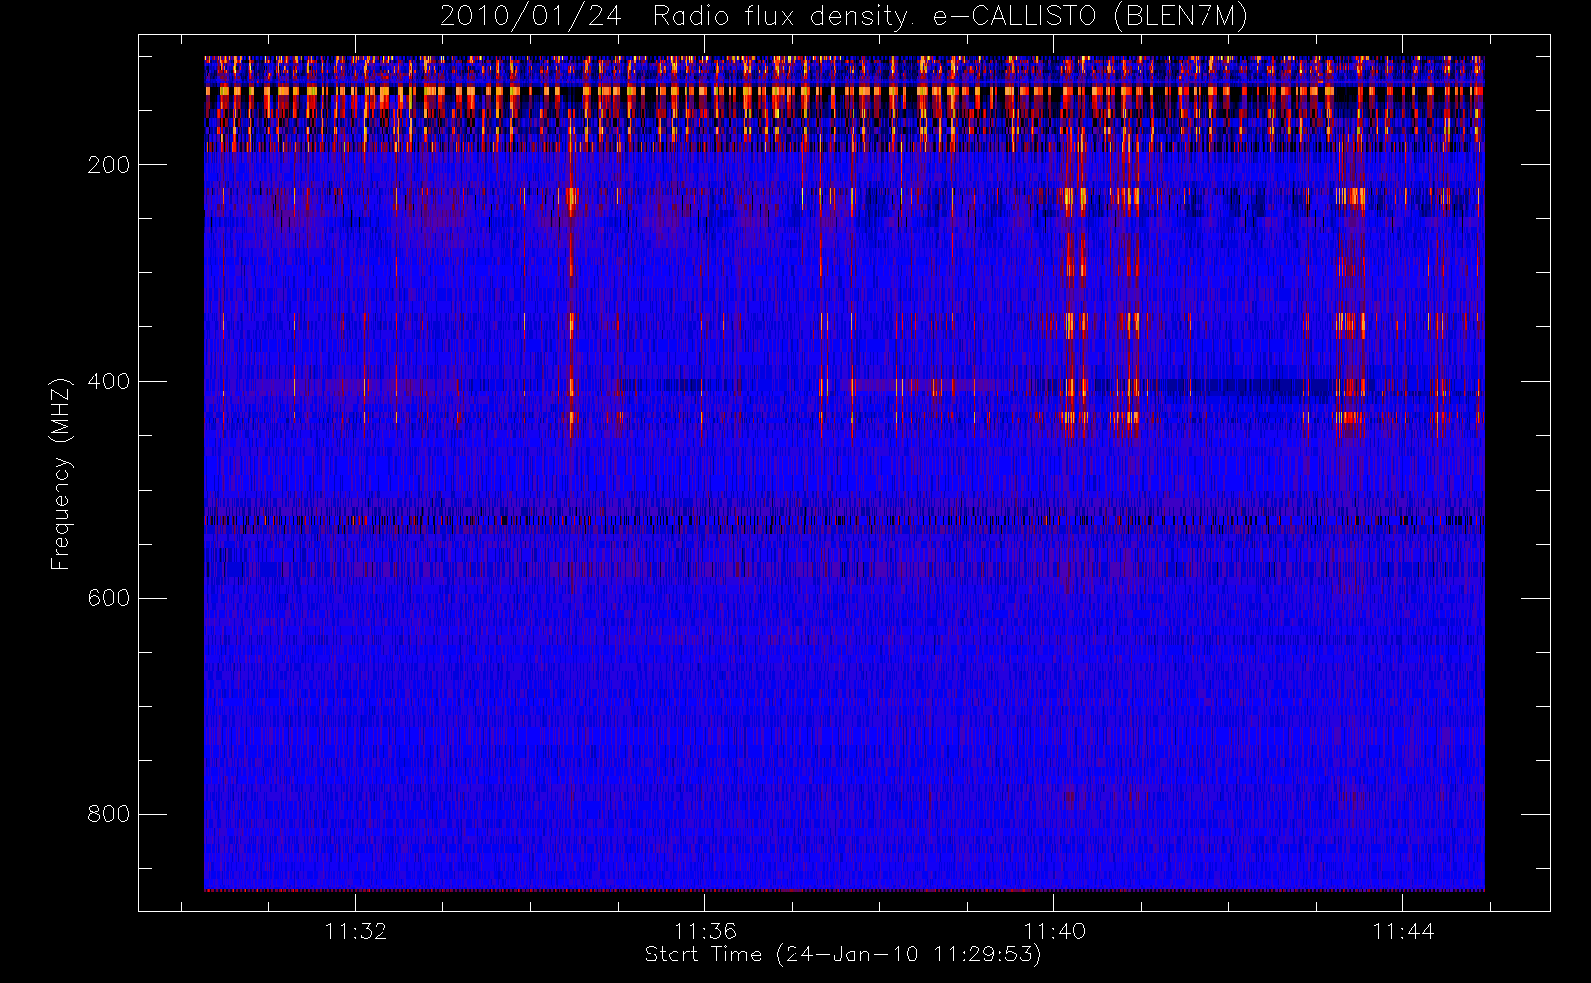
Task: Select the 600 frequency tick label
Action: pos(108,598)
